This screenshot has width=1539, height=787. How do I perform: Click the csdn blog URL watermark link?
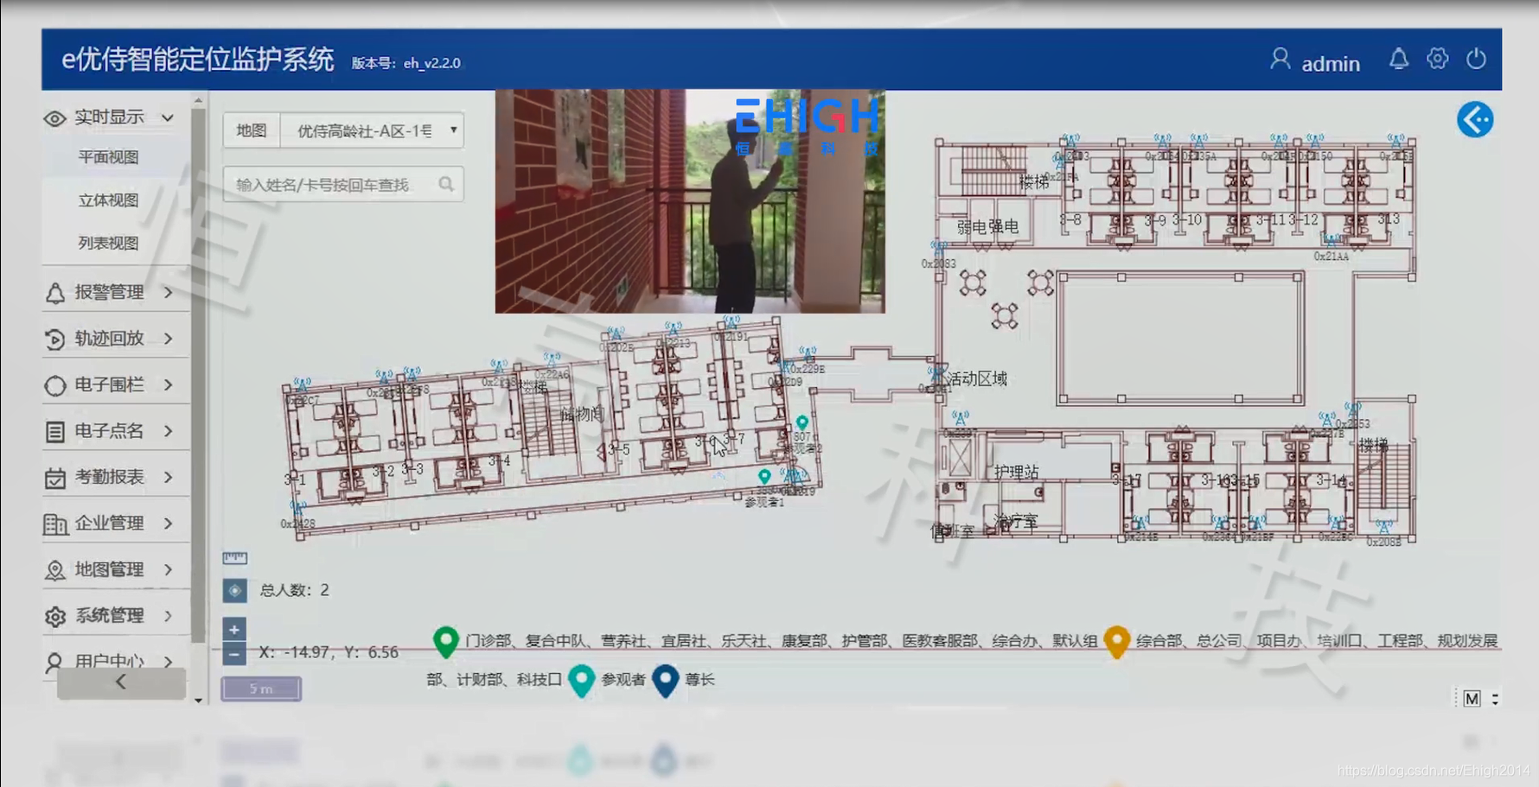[1434, 770]
